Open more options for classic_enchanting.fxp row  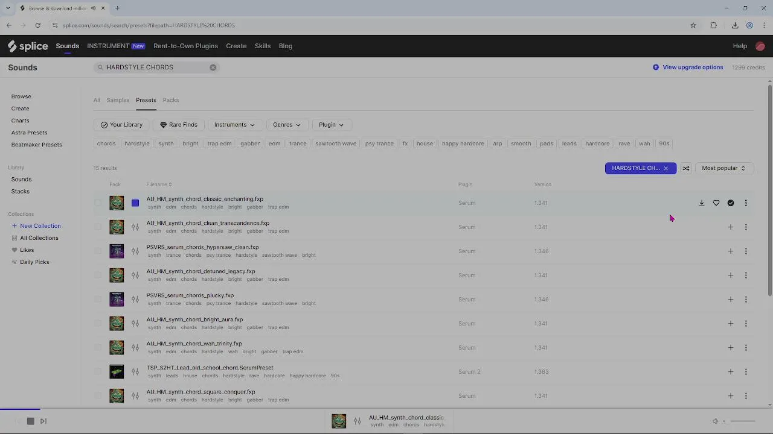pyautogui.click(x=746, y=203)
